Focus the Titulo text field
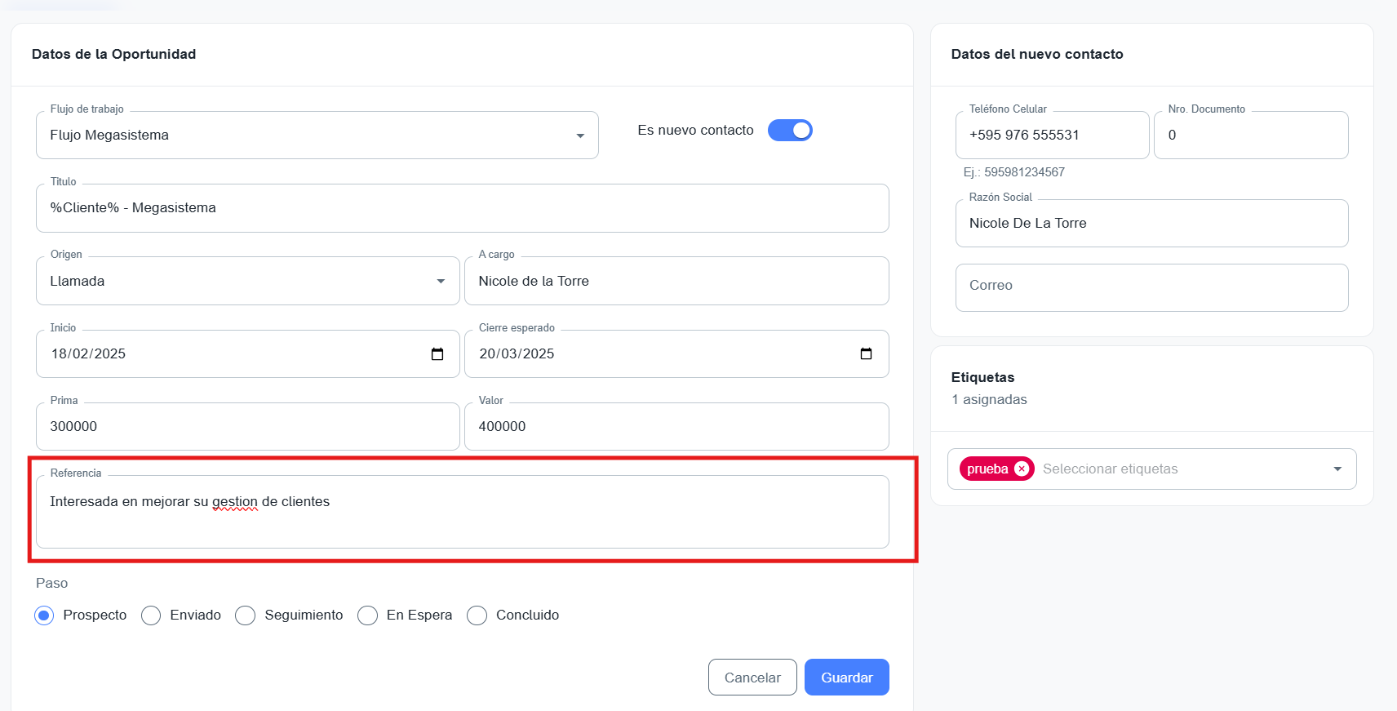The width and height of the screenshot is (1397, 711). (462, 208)
